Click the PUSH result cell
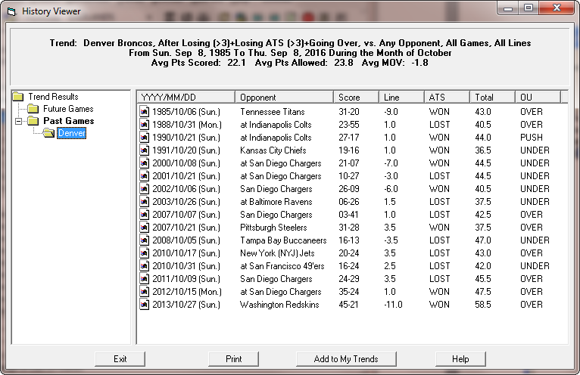 click(532, 138)
